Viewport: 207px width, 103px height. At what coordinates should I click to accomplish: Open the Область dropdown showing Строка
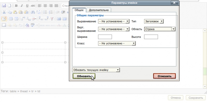160,29
